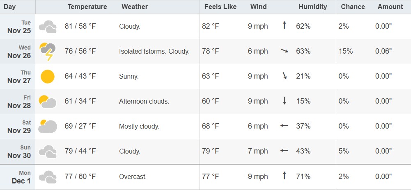Click the wind direction arrow for Sat Nov 29
Screen dimensions: 411x190
pos(284,126)
